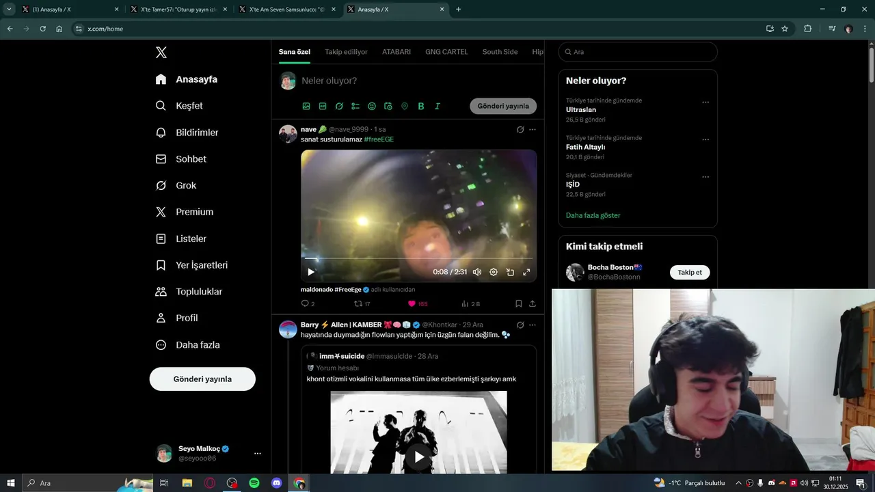Image resolution: width=875 pixels, height=492 pixels.
Task: Switch to the ATABARI tab
Action: (396, 52)
